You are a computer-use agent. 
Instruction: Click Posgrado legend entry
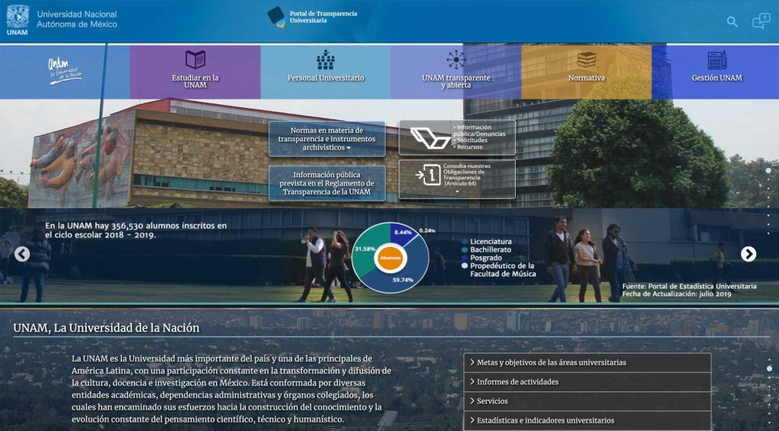tap(482, 258)
